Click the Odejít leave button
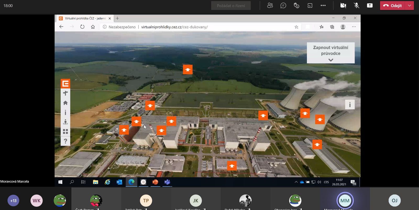Screen dimensions: 419x210 (x=392, y=5)
